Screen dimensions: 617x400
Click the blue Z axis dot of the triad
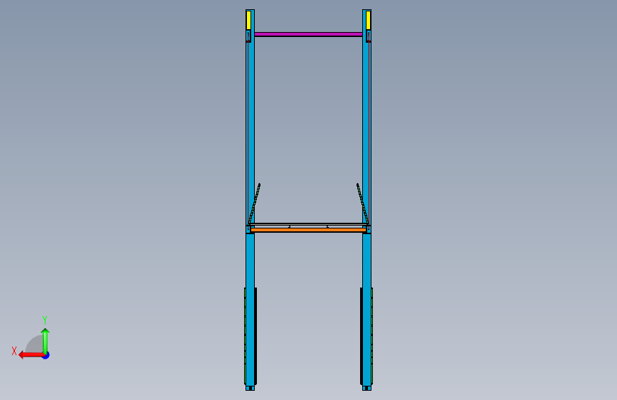(46, 356)
